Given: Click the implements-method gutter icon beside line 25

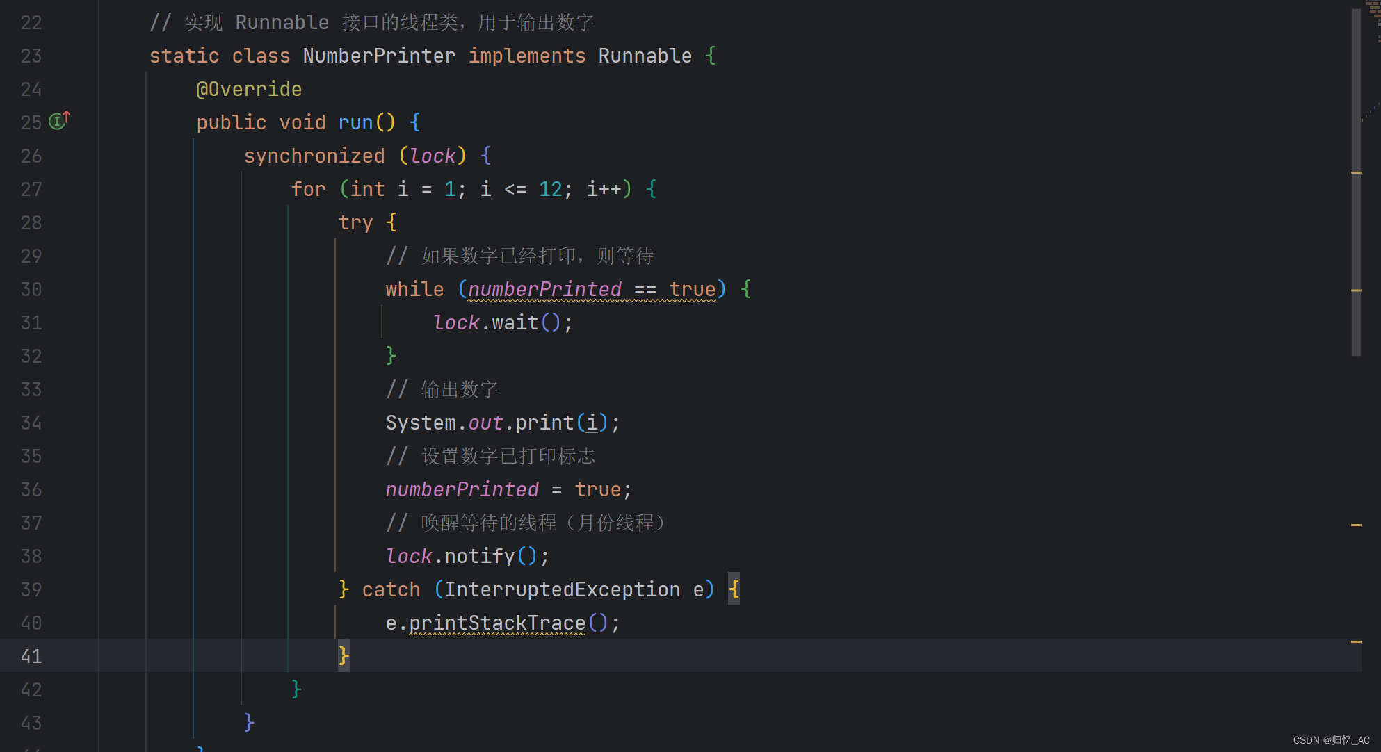Looking at the screenshot, I should point(59,121).
